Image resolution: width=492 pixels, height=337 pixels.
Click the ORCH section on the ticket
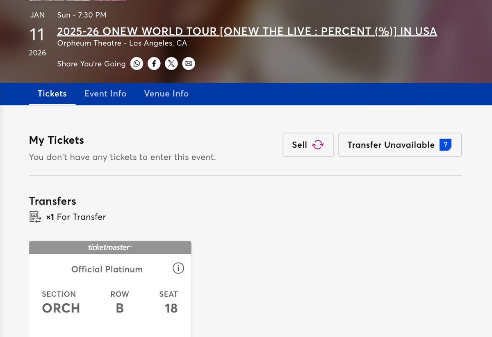click(x=61, y=308)
